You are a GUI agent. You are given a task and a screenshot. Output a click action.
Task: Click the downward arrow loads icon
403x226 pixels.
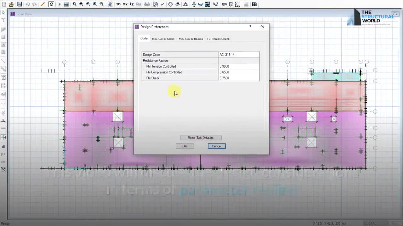pyautogui.click(x=177, y=4)
